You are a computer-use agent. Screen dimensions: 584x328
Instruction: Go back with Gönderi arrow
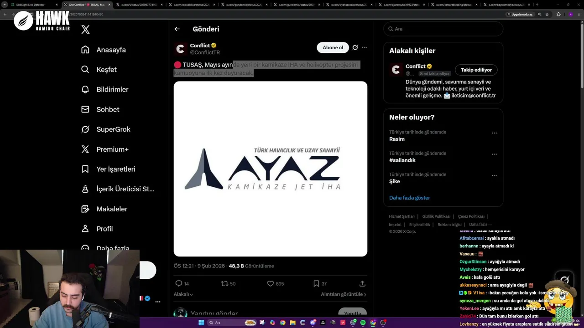point(177,29)
